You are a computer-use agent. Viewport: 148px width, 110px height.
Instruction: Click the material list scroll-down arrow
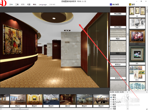point(128,89)
